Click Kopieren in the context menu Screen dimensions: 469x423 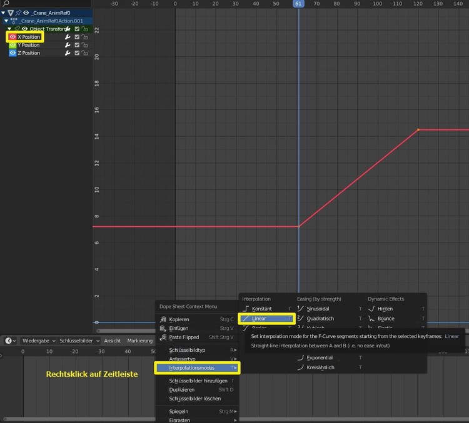coord(179,319)
